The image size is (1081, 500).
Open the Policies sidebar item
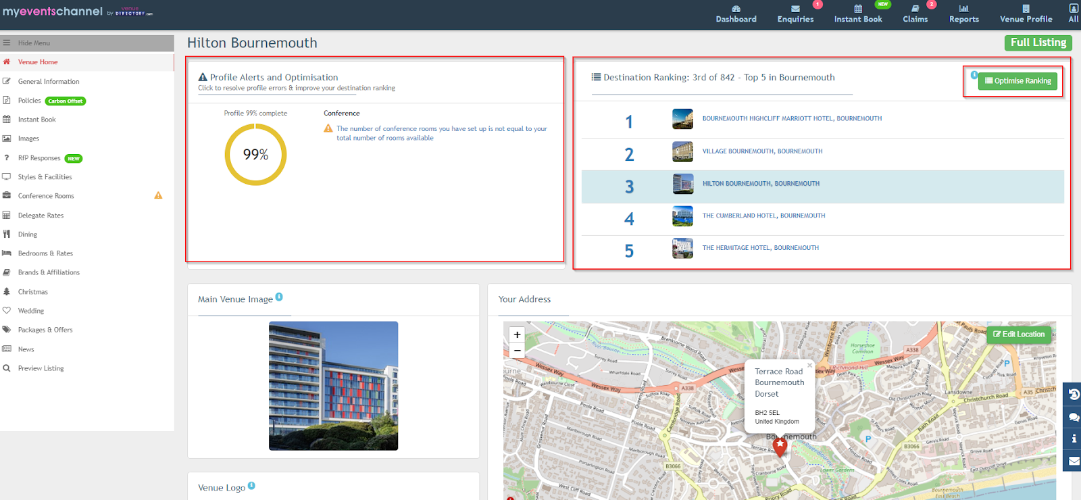[x=29, y=101]
